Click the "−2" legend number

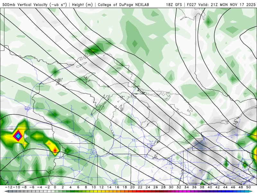click(47, 187)
